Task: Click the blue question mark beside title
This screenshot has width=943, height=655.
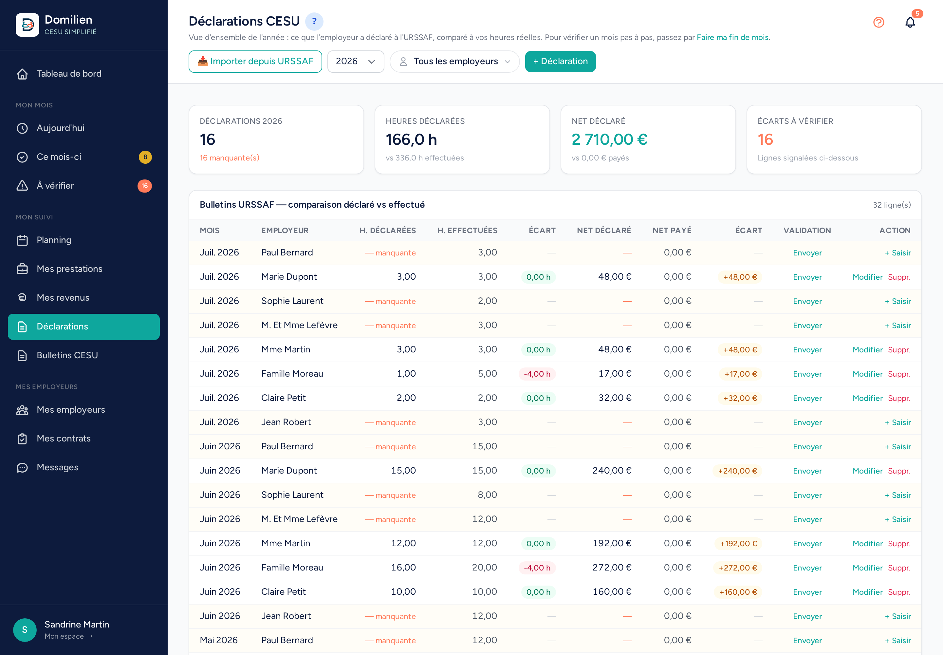Action: tap(314, 21)
